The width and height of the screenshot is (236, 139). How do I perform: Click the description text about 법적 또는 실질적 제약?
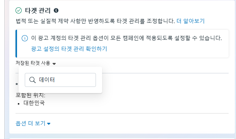tap(95, 21)
